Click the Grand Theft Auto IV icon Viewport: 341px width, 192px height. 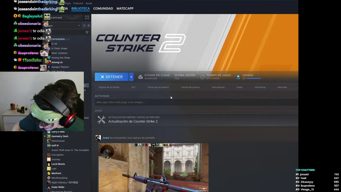coord(49,150)
